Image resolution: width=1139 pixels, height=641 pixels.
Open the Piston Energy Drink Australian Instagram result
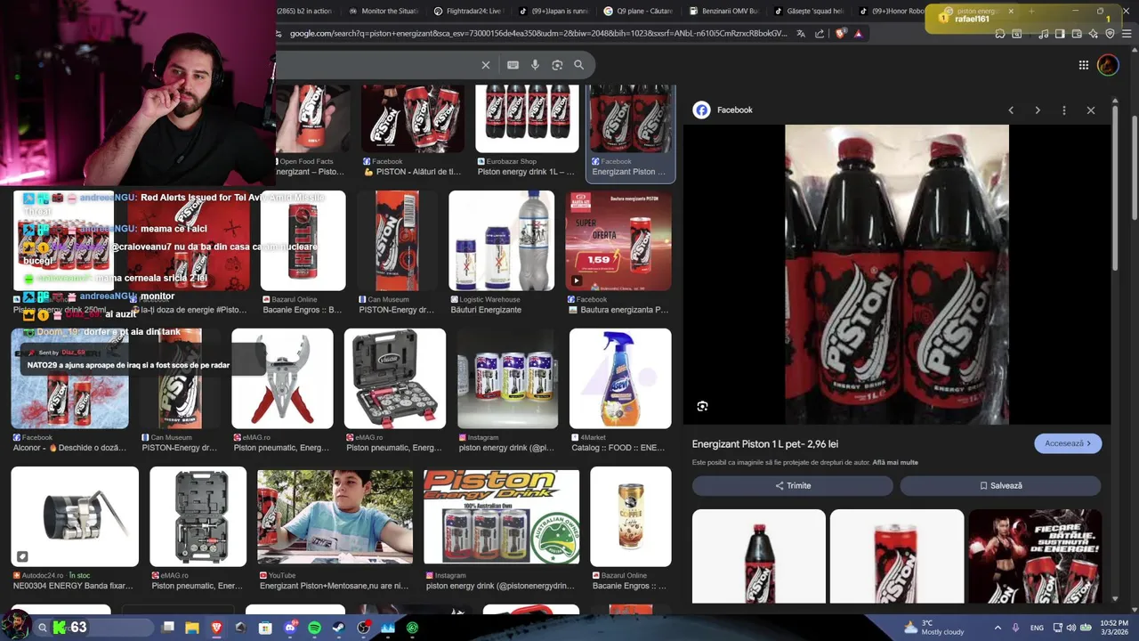[x=501, y=531]
